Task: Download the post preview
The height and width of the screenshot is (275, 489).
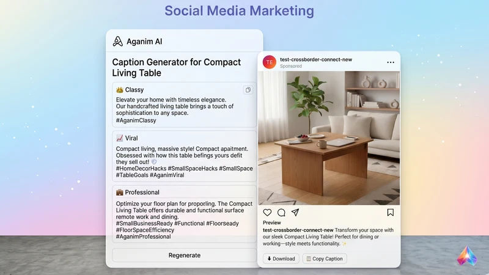Action: pos(281,258)
